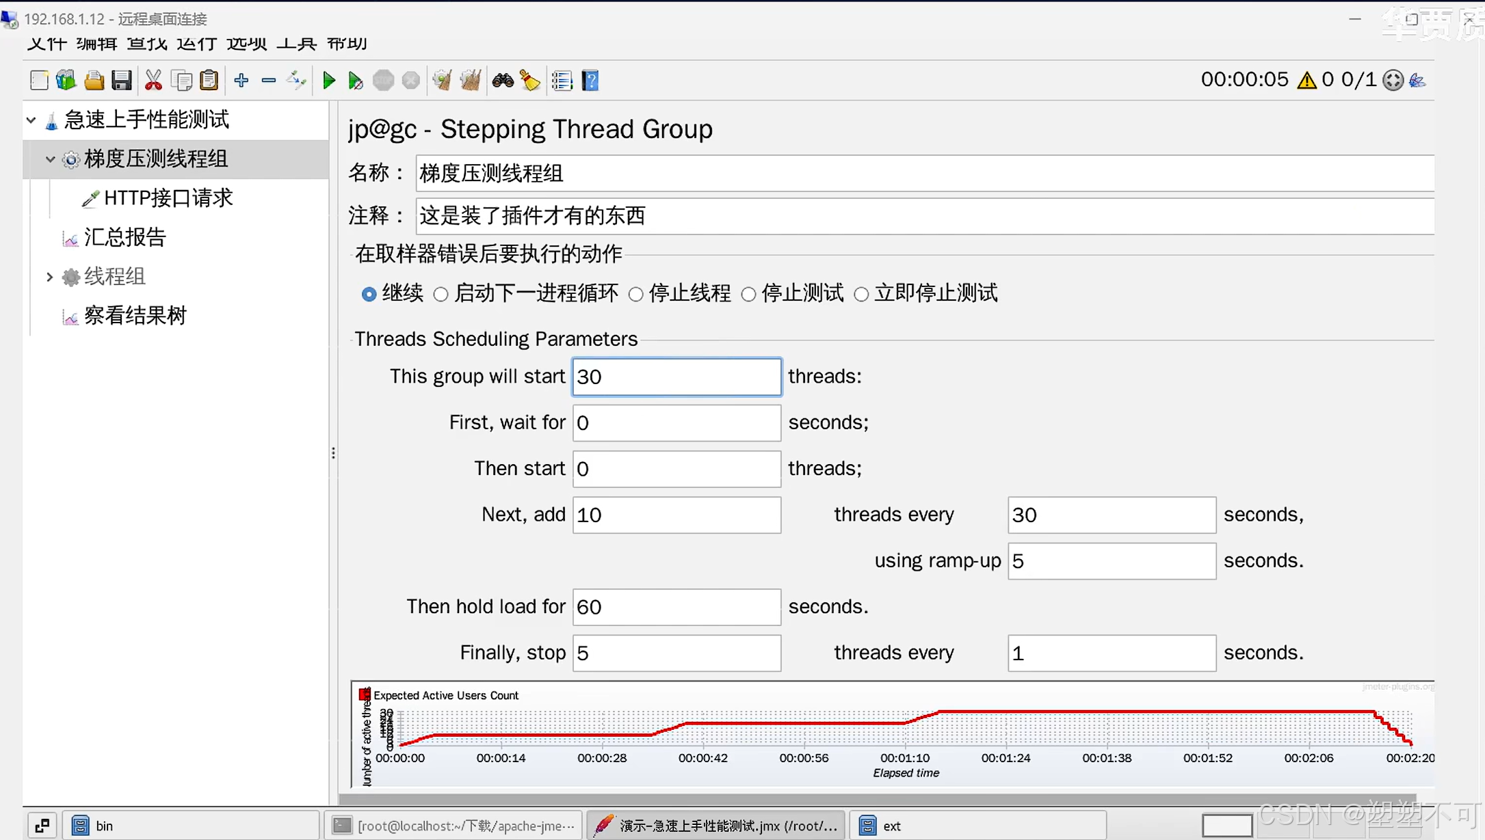Screen dimensions: 1485x840
Task: Select 汇总报告 in the tree
Action: click(x=124, y=237)
